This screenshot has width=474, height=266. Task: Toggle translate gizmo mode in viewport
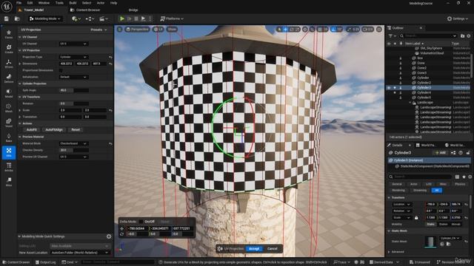pyautogui.click(x=285, y=30)
